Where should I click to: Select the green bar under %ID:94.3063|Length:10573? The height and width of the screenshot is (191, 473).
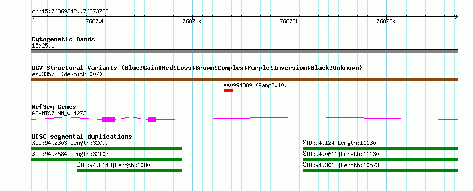coord(381,170)
